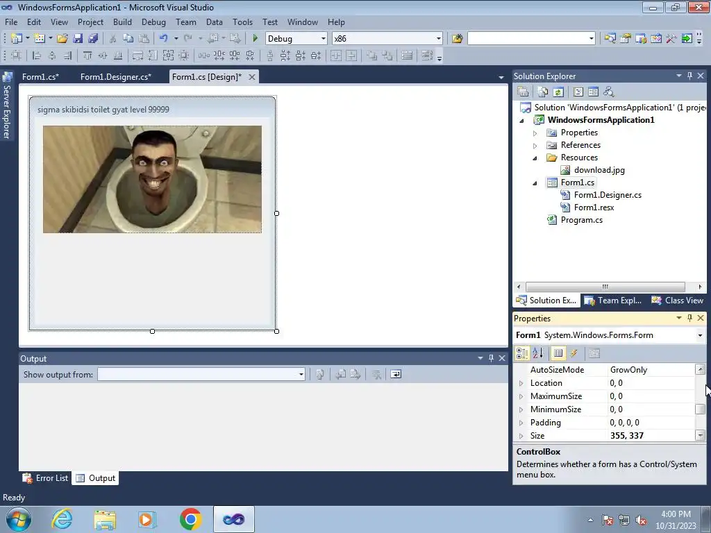This screenshot has width=711, height=533.
Task: Open the x86 platform dropdown
Action: (438, 39)
